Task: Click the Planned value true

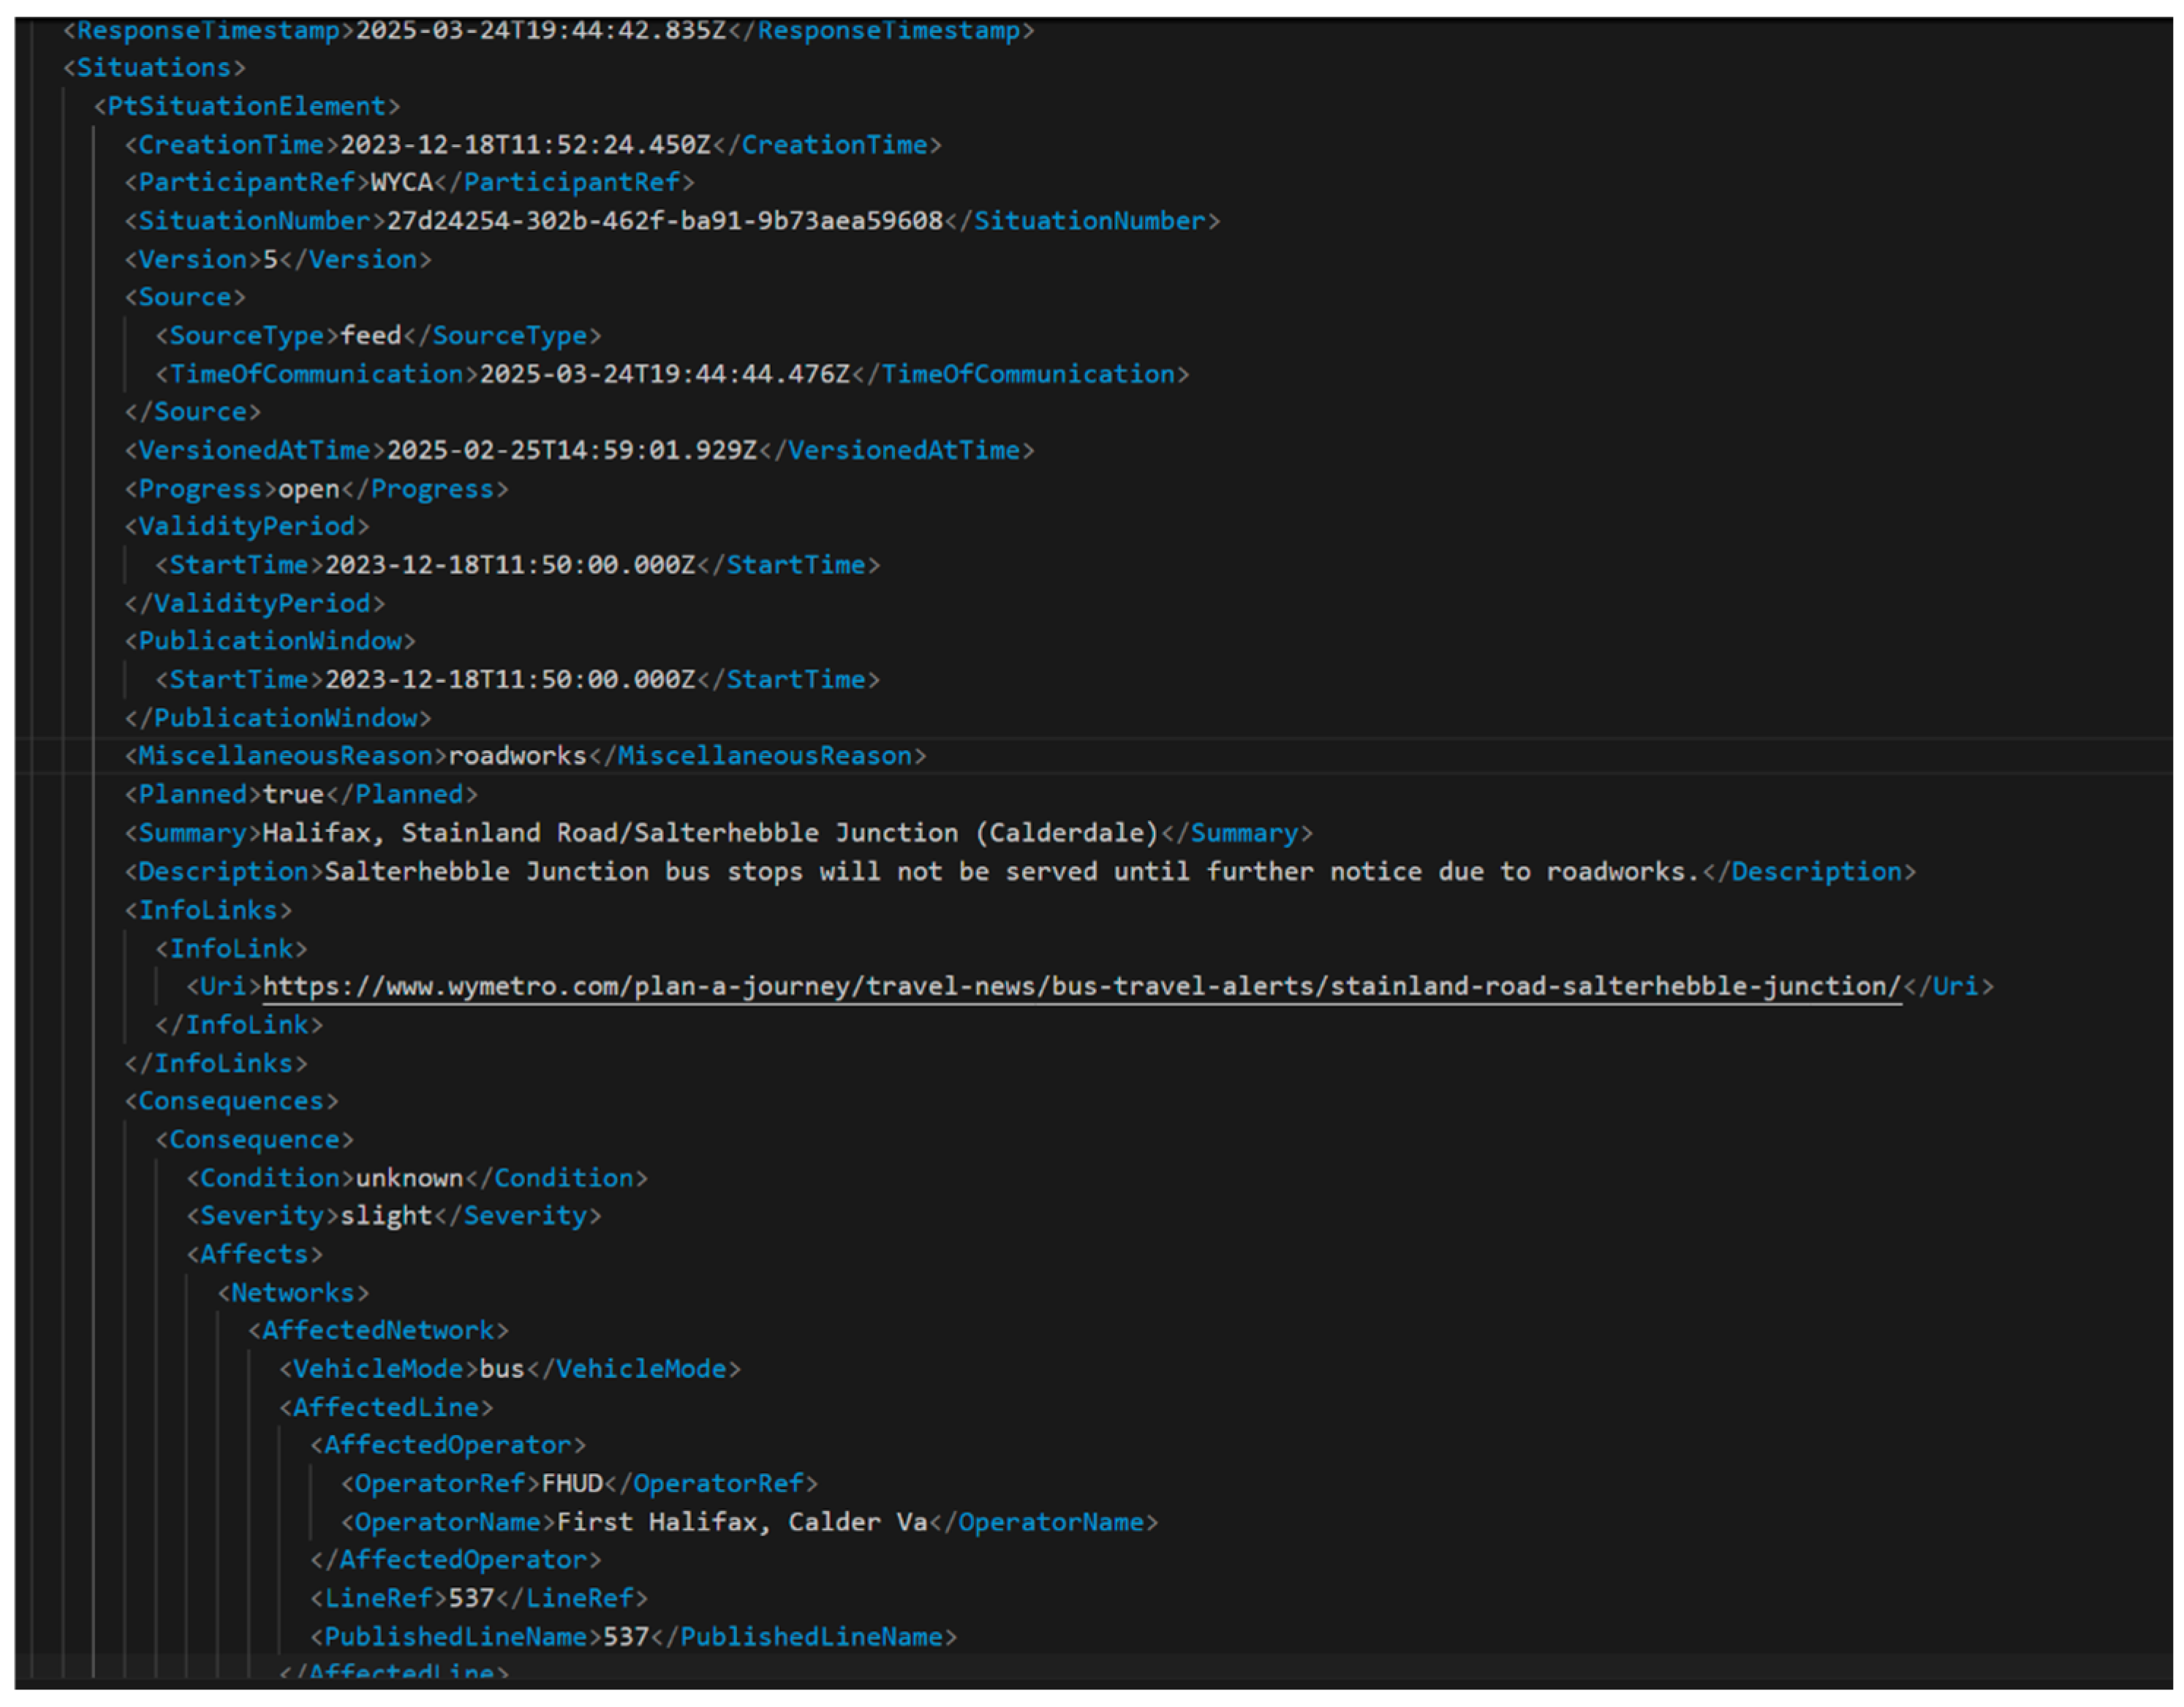Action: click(x=292, y=794)
